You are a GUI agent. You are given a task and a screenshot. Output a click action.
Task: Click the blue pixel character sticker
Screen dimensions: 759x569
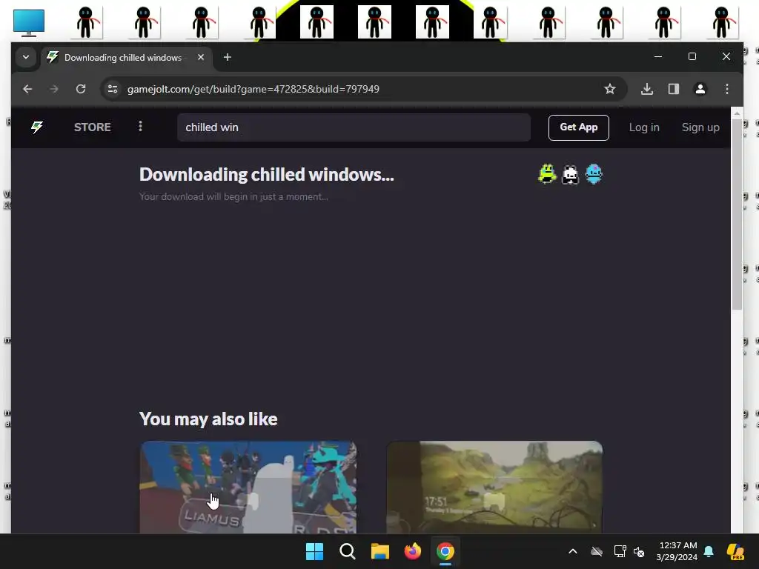[594, 174]
